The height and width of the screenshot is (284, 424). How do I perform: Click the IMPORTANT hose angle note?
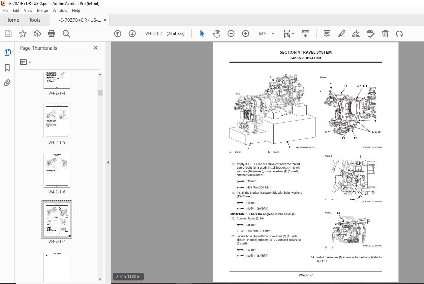[x=263, y=214]
